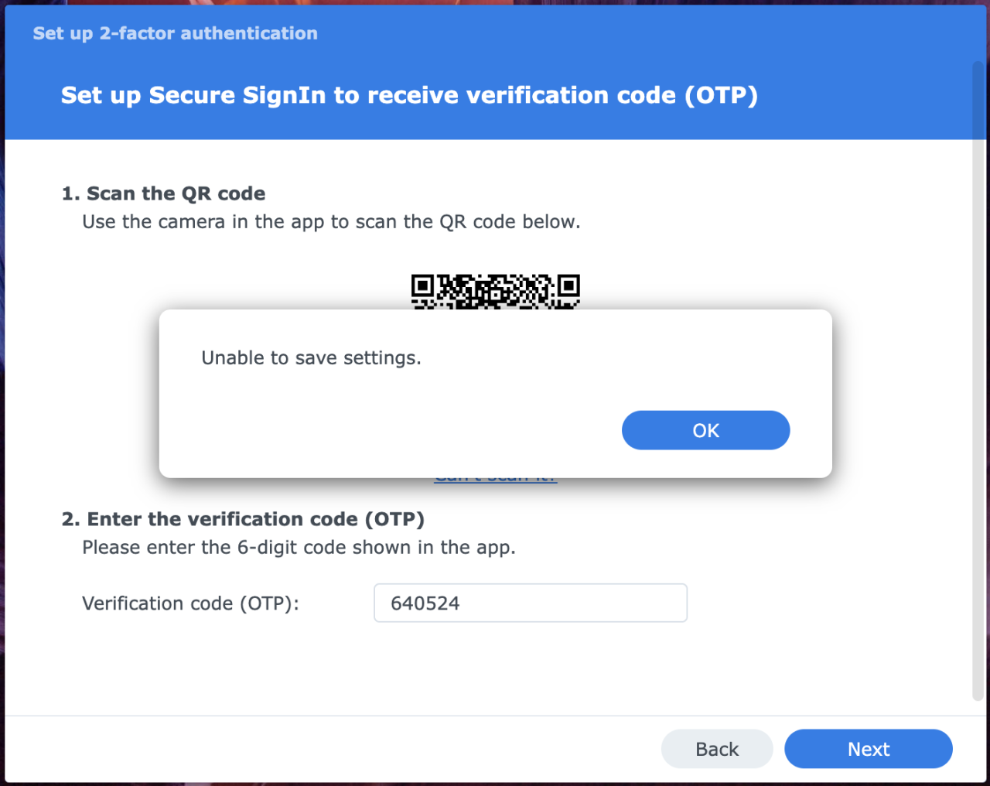Click the QR code's top-left finder square
The image size is (990, 786).
click(x=422, y=285)
